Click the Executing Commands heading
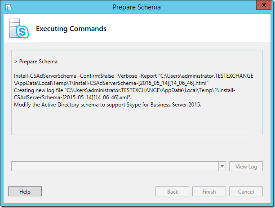275x208 pixels. point(71,29)
